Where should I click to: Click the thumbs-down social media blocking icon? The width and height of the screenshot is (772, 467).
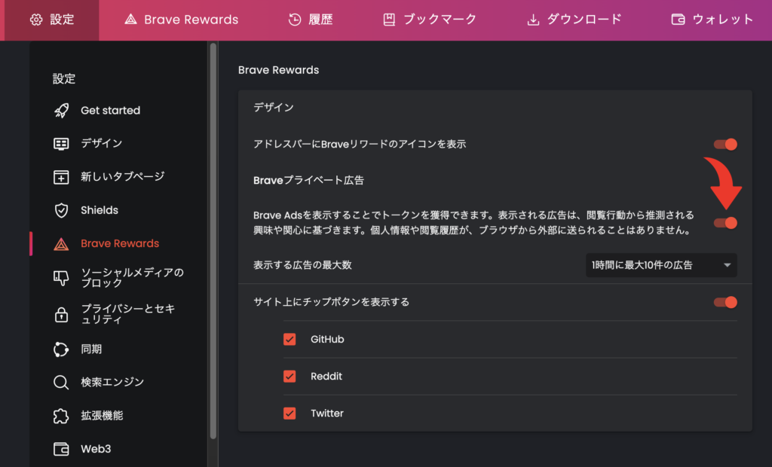pyautogui.click(x=61, y=278)
